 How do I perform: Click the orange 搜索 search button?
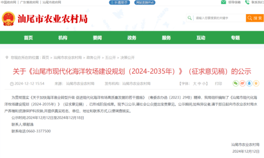(x=255, y=18)
